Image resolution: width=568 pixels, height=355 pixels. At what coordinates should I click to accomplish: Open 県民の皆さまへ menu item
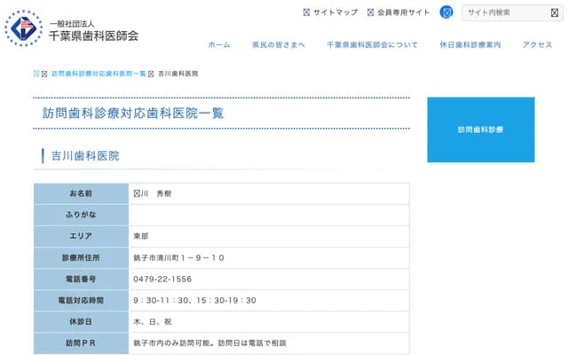[278, 44]
